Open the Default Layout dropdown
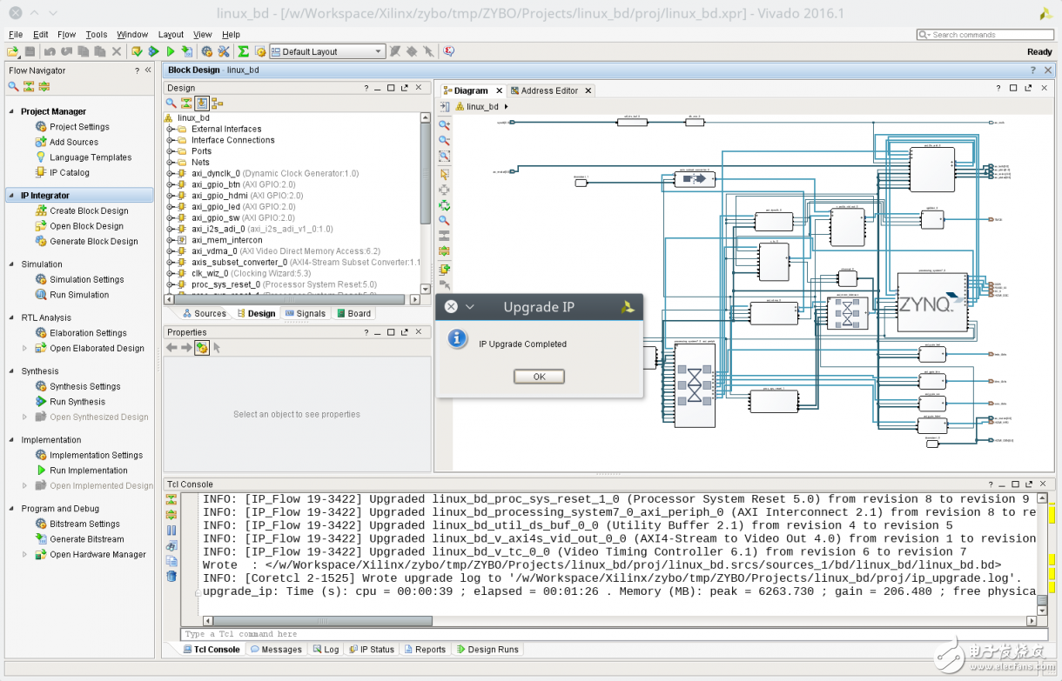This screenshot has width=1062, height=681. [x=327, y=52]
